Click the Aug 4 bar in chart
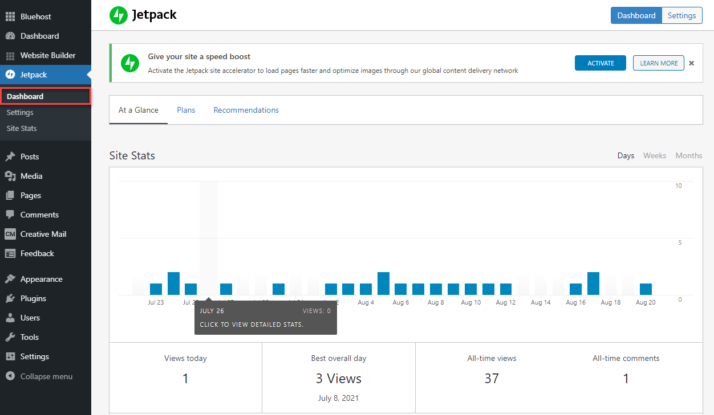Image resolution: width=714 pixels, height=415 pixels. [x=366, y=289]
